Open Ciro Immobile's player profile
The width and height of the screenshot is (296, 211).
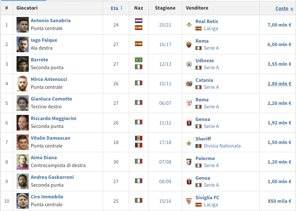pyautogui.click(x=47, y=197)
